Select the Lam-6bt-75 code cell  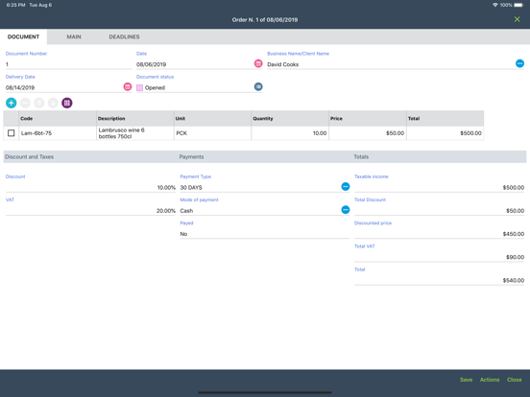(58, 133)
